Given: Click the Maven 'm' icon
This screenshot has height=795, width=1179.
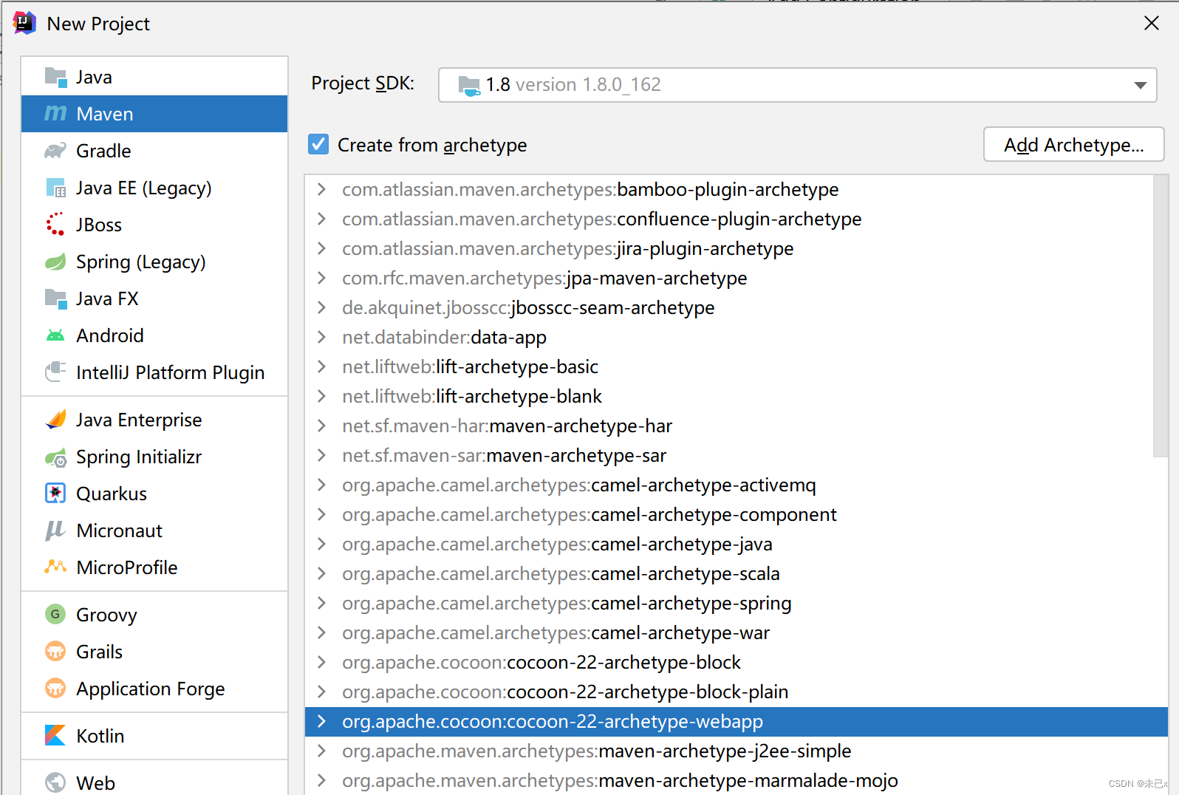Looking at the screenshot, I should pos(55,113).
